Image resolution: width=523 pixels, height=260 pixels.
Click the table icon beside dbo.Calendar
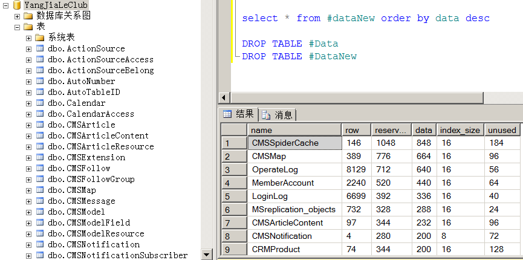40,103
